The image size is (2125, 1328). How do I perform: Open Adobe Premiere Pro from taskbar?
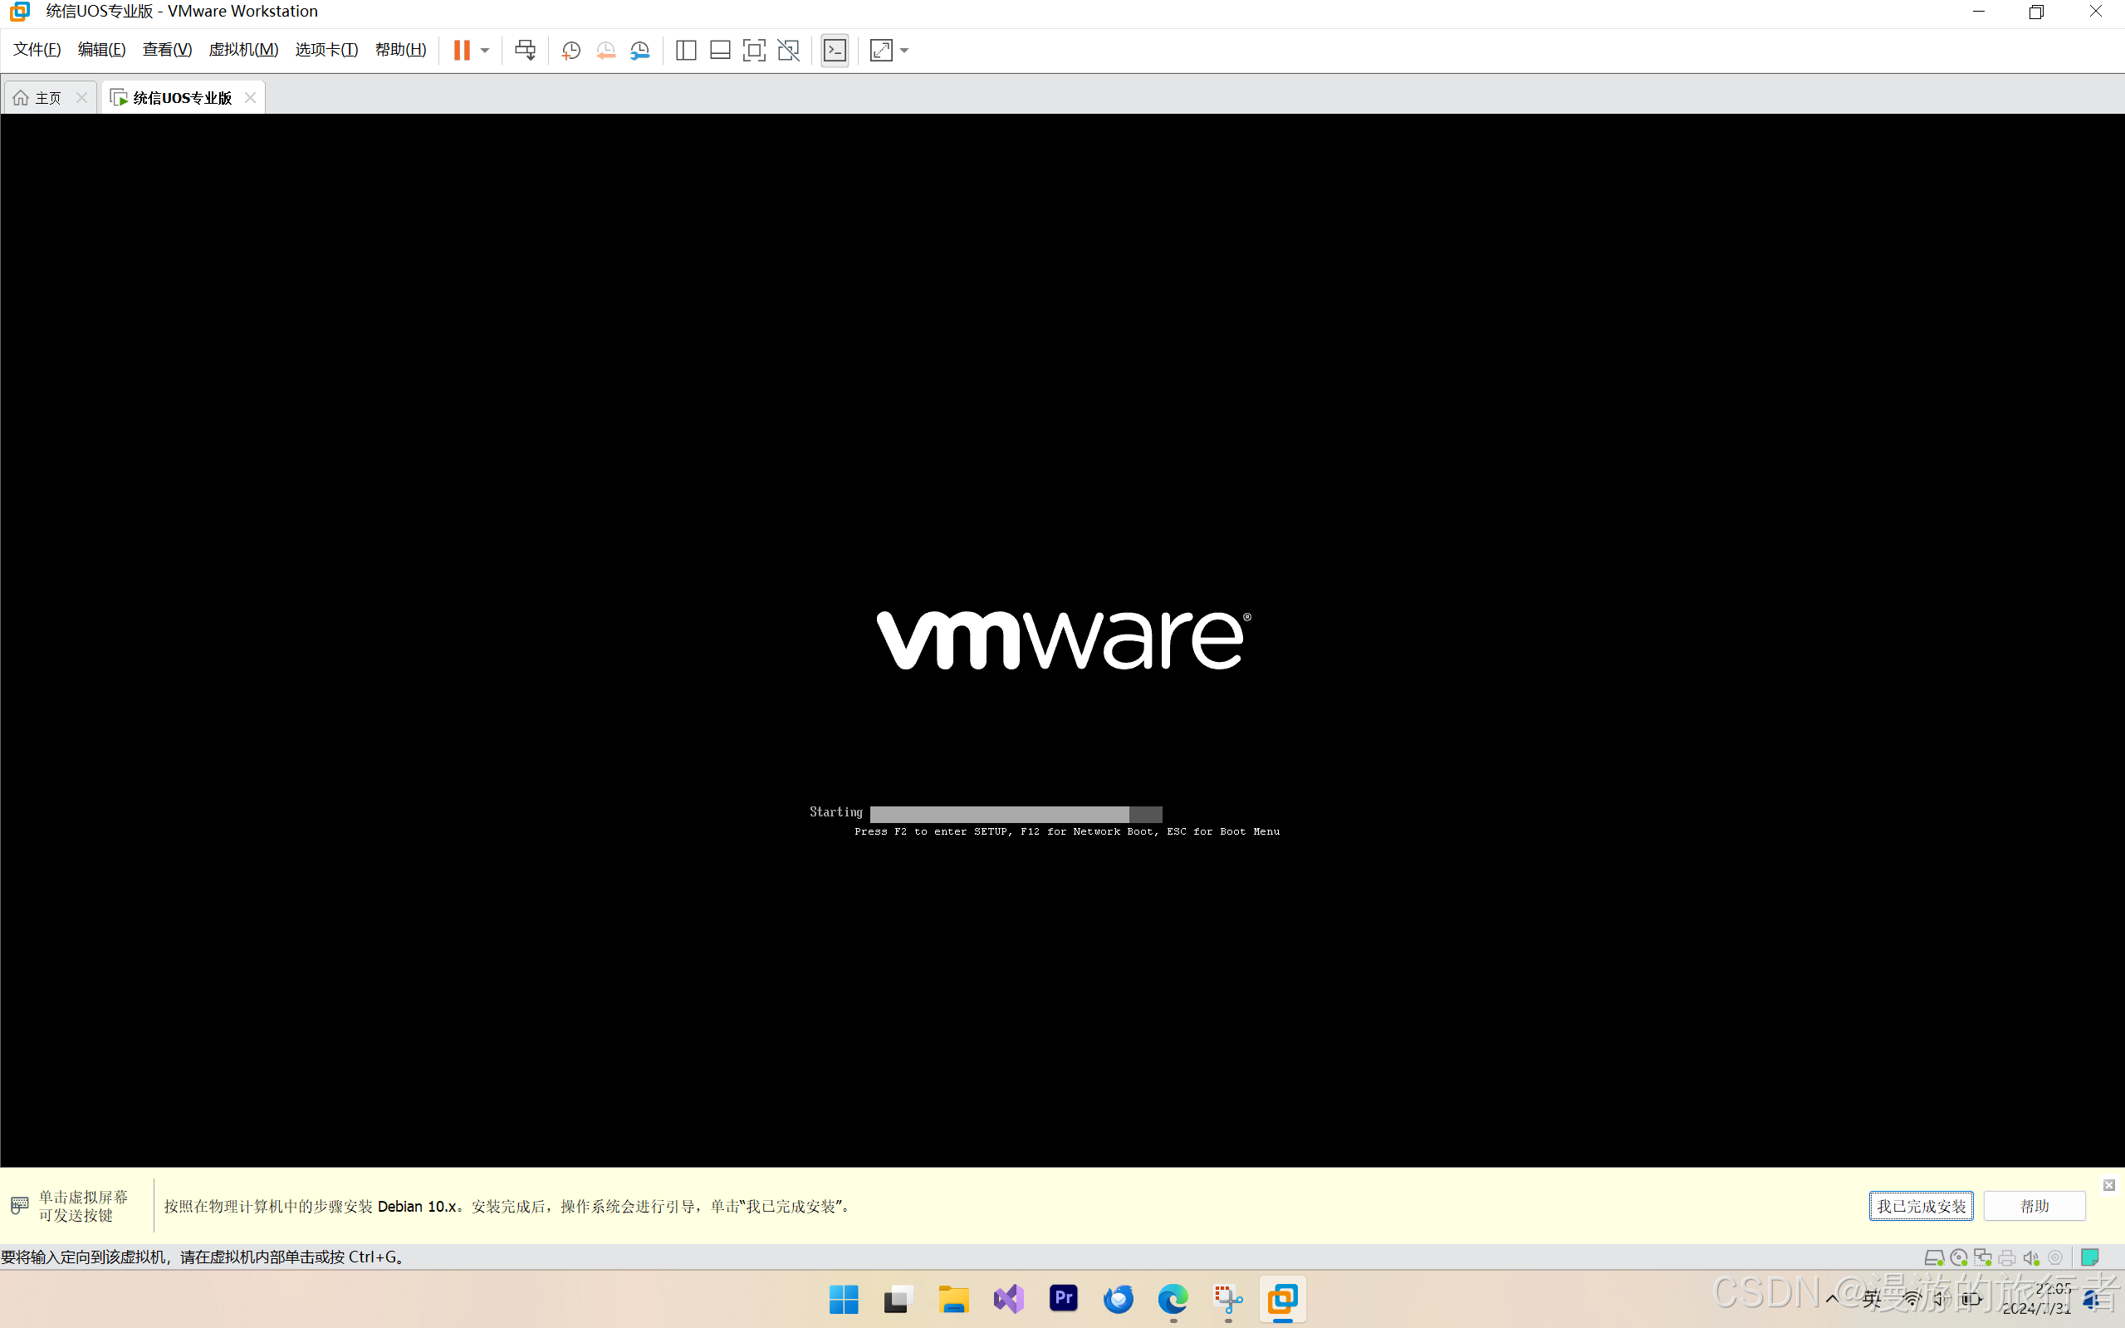1064,1298
